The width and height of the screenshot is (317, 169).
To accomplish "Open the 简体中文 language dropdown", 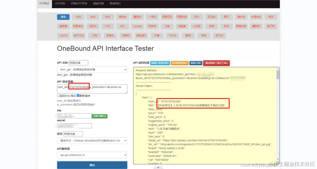I will (x=92, y=141).
